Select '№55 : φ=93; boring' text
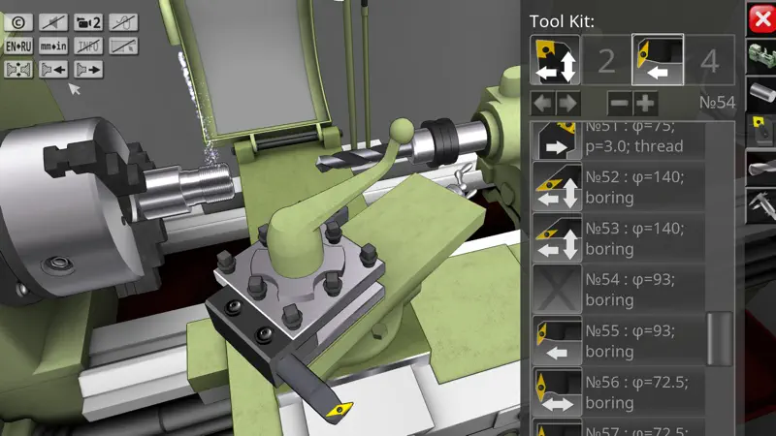The image size is (776, 436). coord(630,341)
